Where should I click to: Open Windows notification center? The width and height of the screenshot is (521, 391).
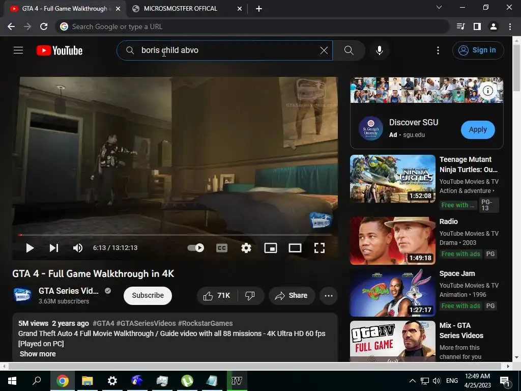(x=505, y=381)
